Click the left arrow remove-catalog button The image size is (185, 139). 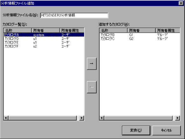coord(92,87)
